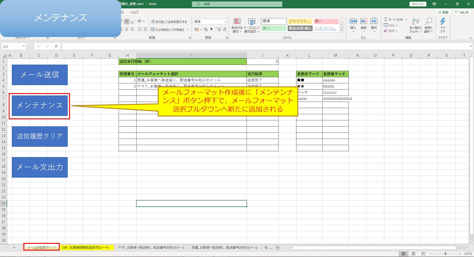Switch to page break preview icon

coord(423,254)
